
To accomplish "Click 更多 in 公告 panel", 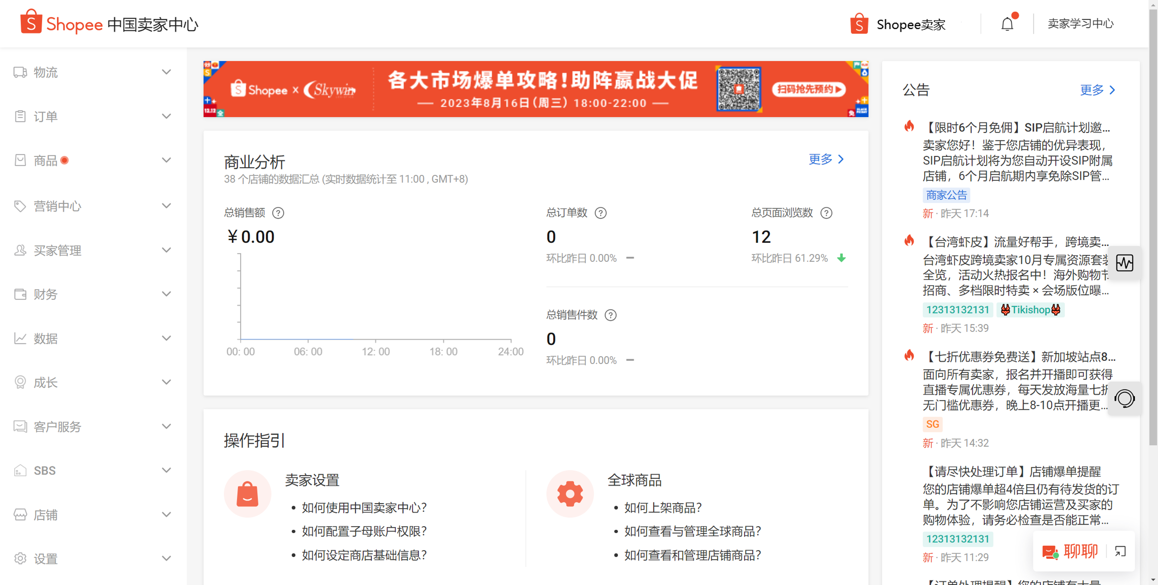I will pos(1097,90).
